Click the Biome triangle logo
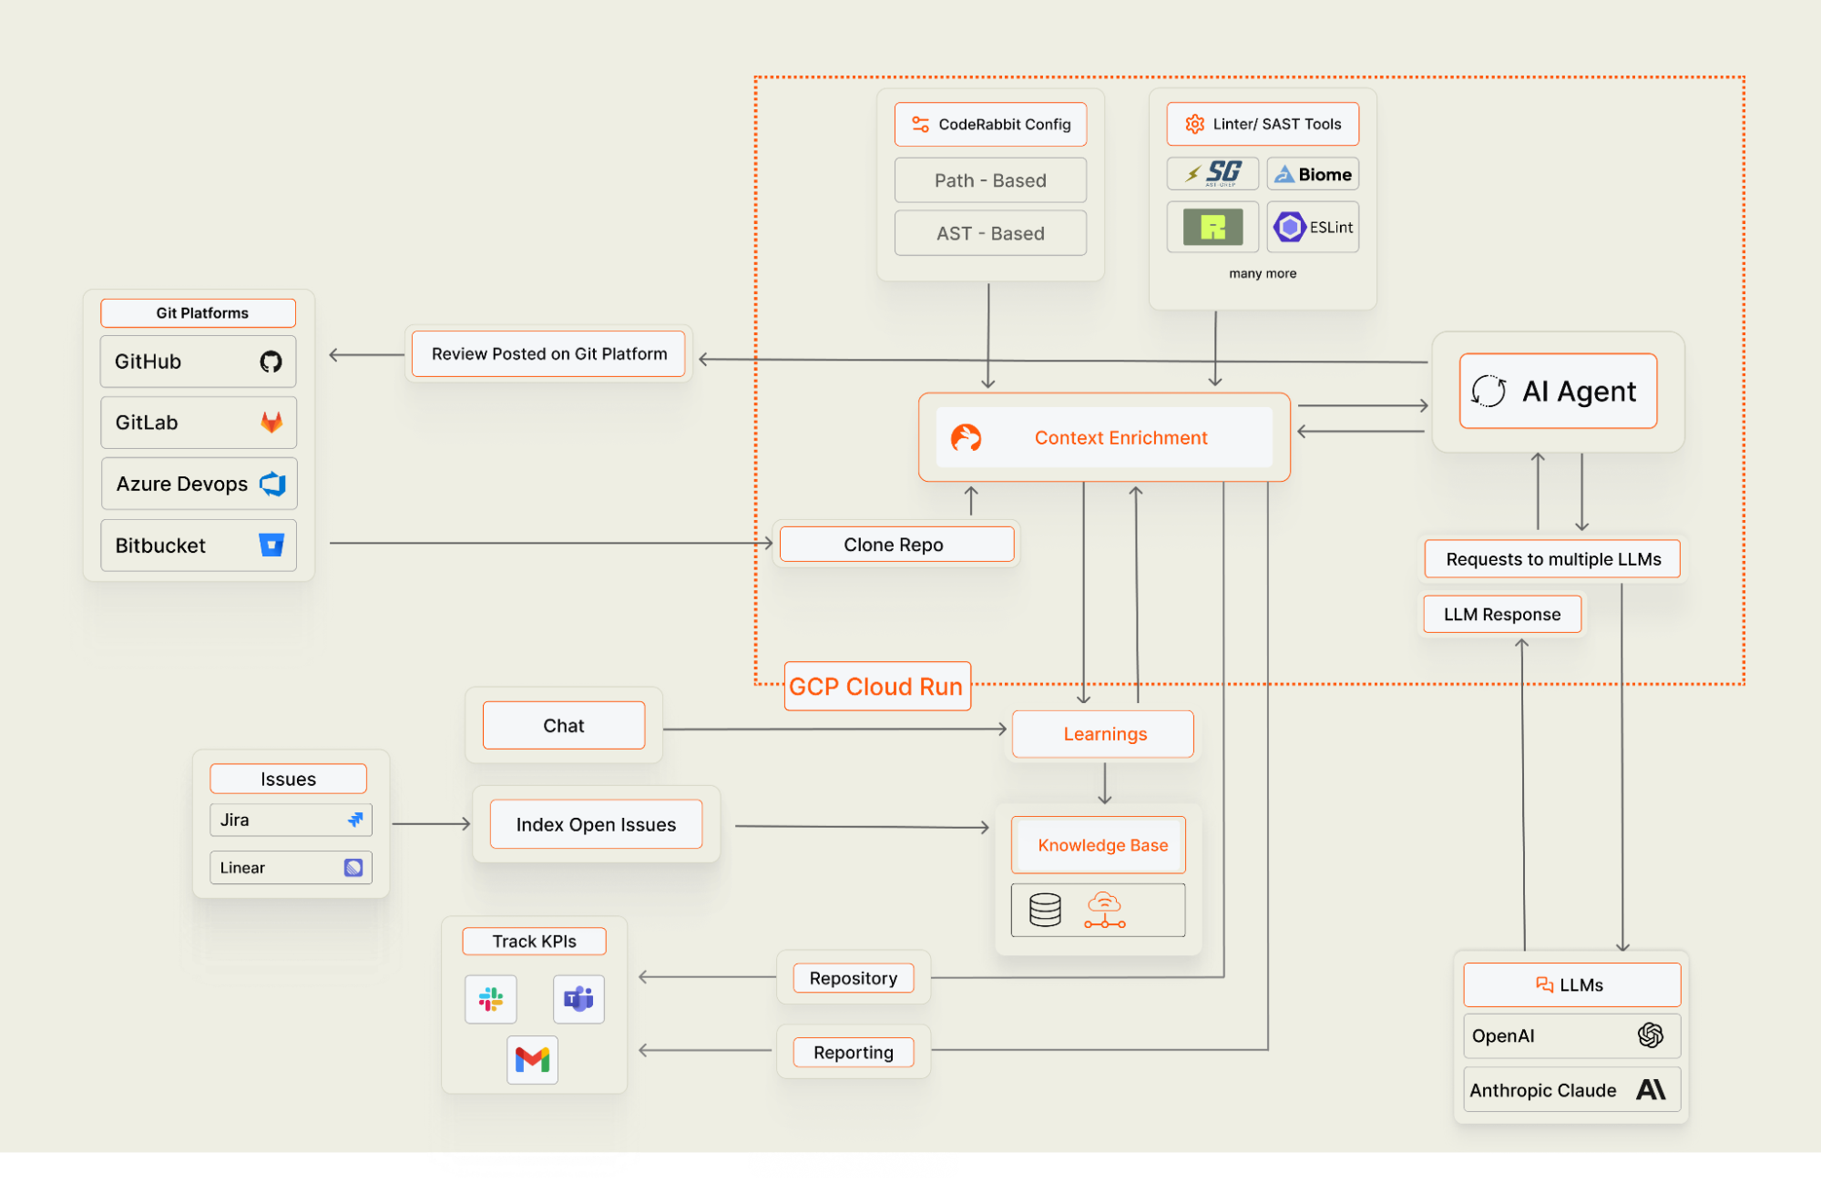1821x1193 pixels. [1284, 174]
